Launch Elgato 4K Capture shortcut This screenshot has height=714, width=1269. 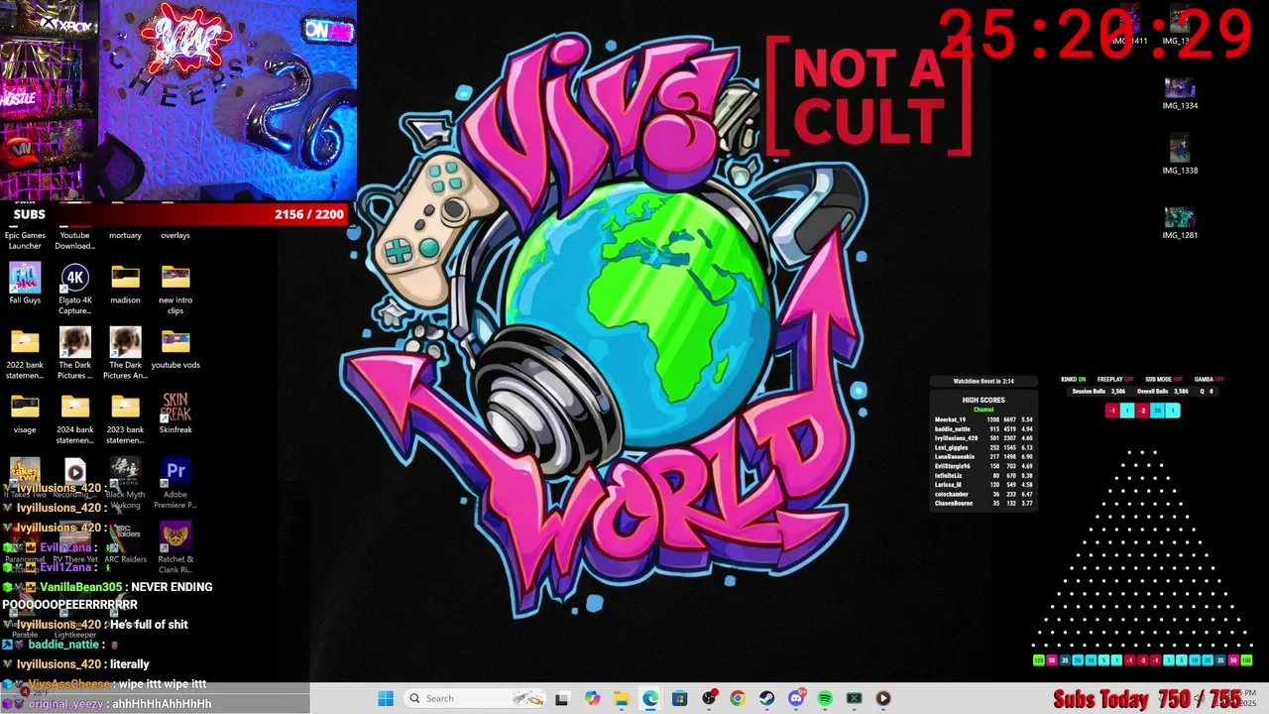75,289
